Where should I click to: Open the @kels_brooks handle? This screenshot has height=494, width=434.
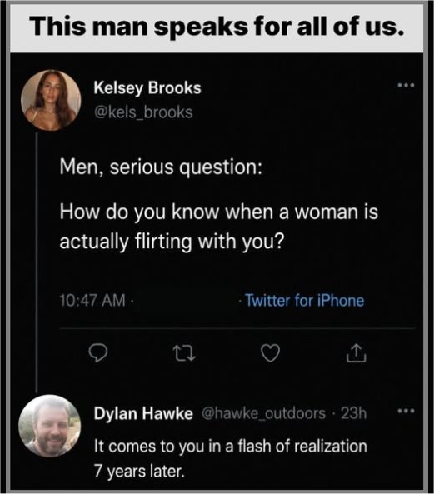tap(143, 112)
